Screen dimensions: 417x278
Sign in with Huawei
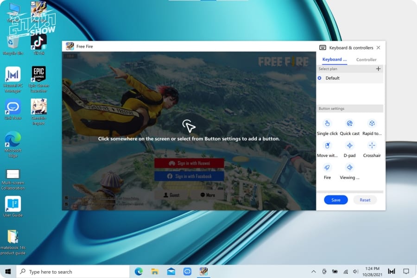point(189,163)
